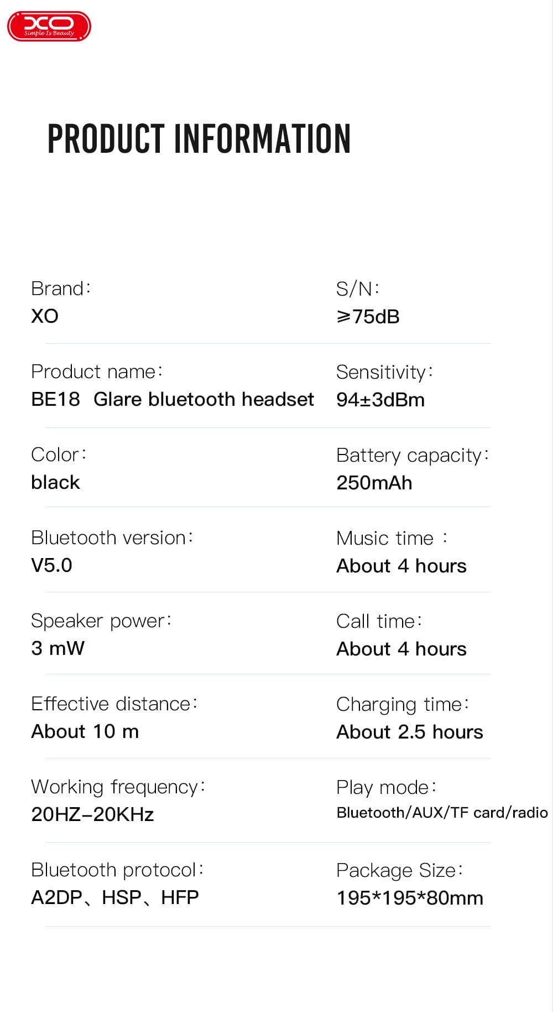553x1012 pixels.
Task: Click the Bluetooth version V5.0 text
Action: tap(51, 565)
